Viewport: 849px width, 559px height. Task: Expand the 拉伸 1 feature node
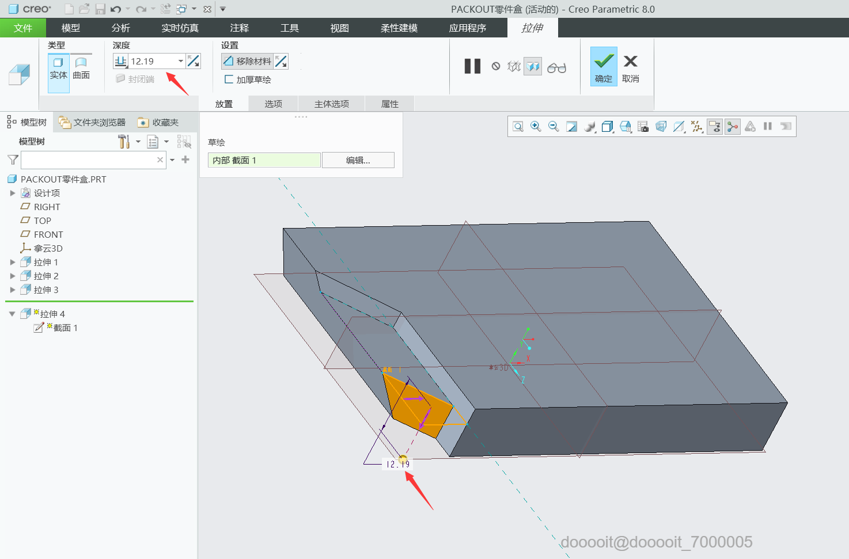[13, 262]
